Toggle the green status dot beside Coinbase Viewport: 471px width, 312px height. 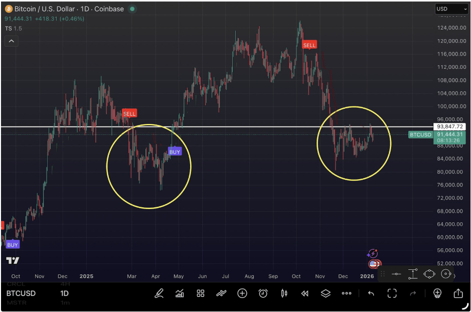131,9
